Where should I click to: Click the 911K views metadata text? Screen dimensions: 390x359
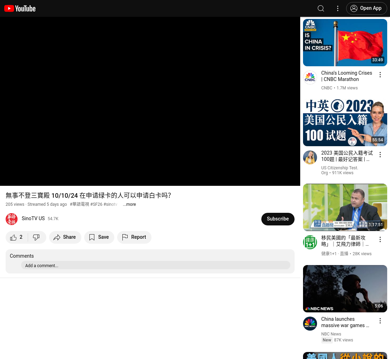point(343,173)
